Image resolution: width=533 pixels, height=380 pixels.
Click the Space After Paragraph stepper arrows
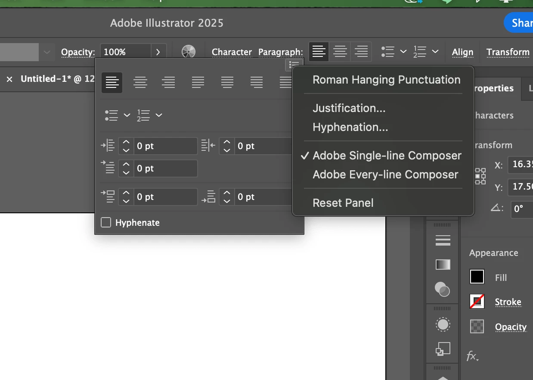click(x=227, y=197)
